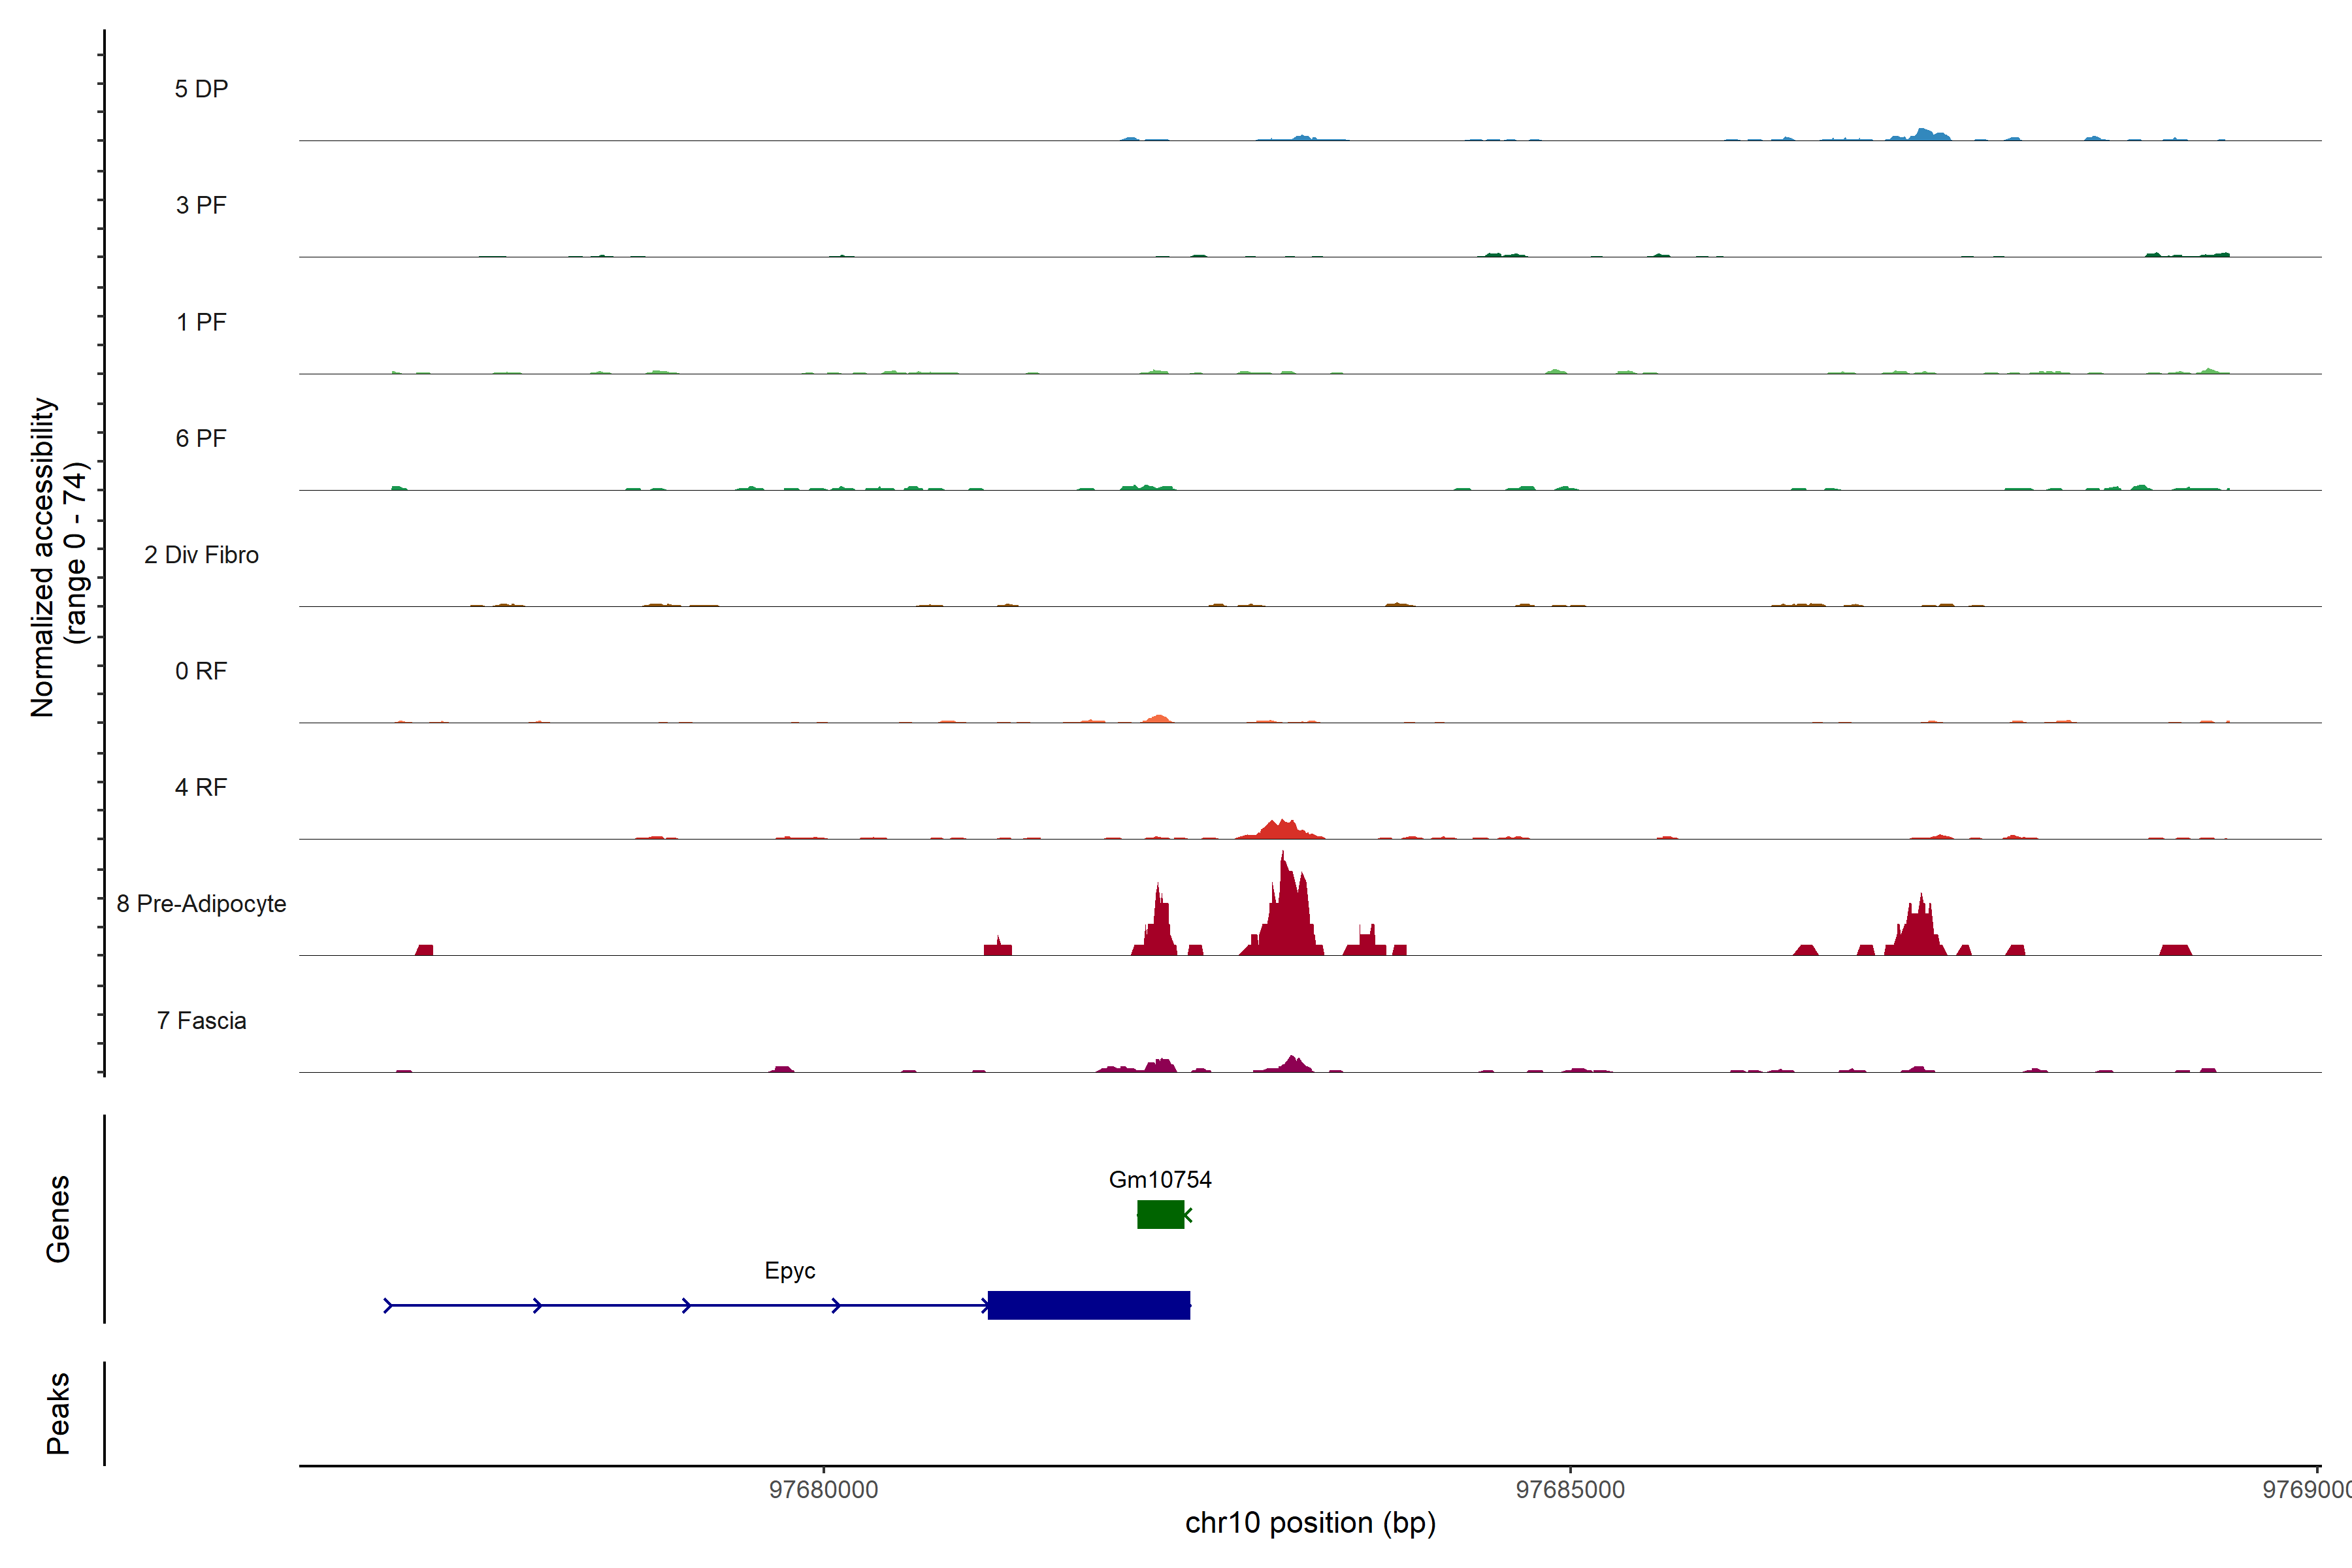
Task: Click the green Gm10754 gene box
Action: pyautogui.click(x=1160, y=1214)
